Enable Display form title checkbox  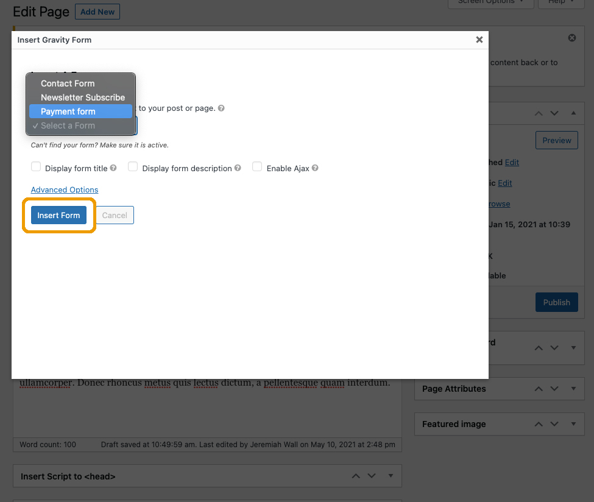(36, 167)
